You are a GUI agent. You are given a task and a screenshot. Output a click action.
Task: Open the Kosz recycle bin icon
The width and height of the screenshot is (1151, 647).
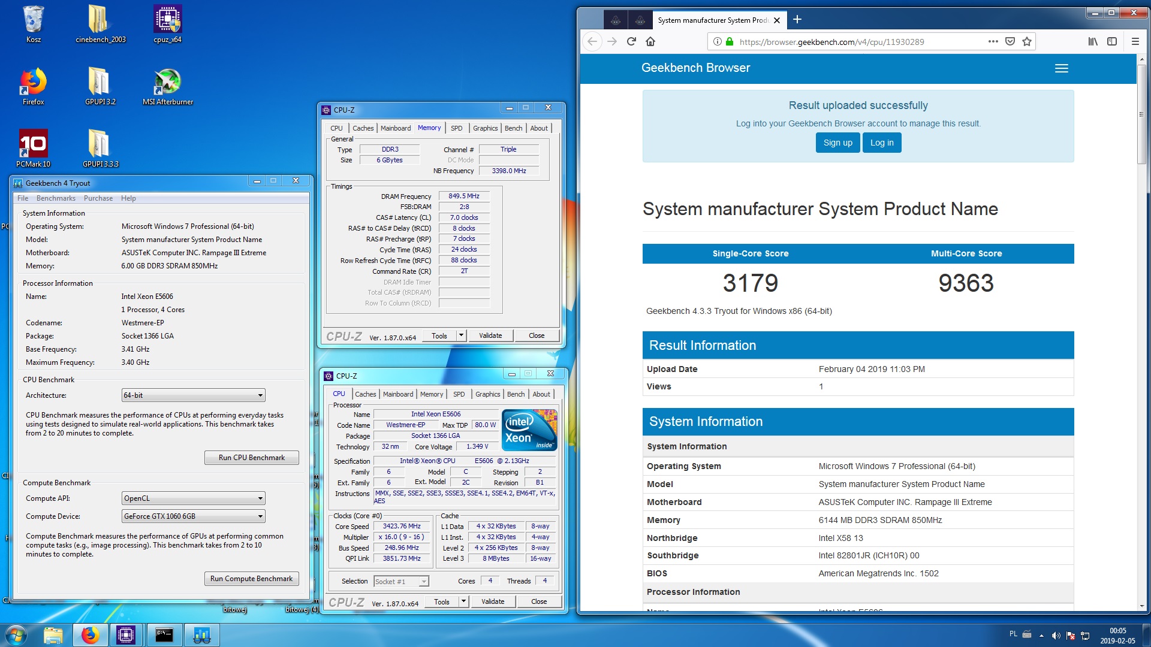33,24
